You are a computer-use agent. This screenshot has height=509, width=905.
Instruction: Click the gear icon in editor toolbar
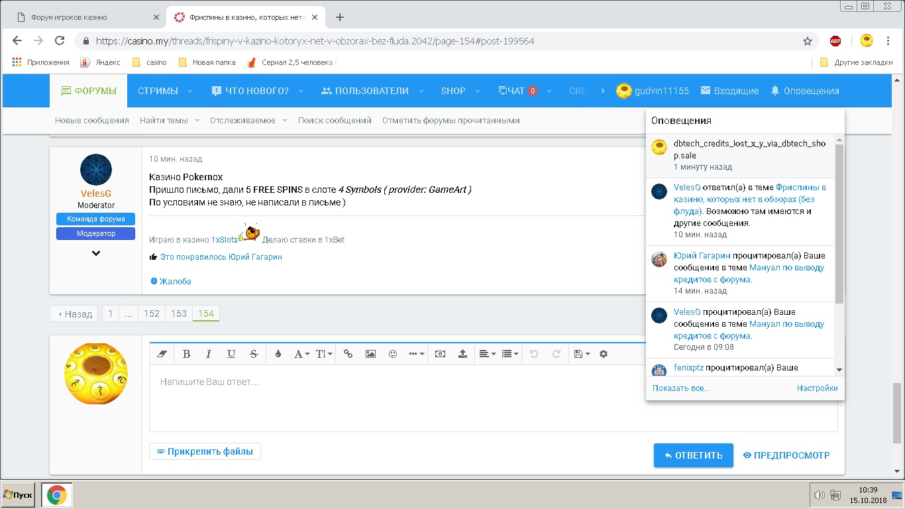603,354
